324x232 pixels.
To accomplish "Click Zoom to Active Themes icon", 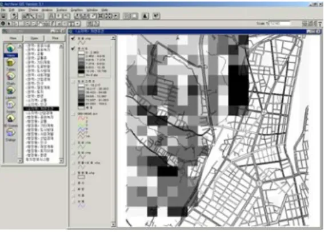I will (x=85, y=16).
